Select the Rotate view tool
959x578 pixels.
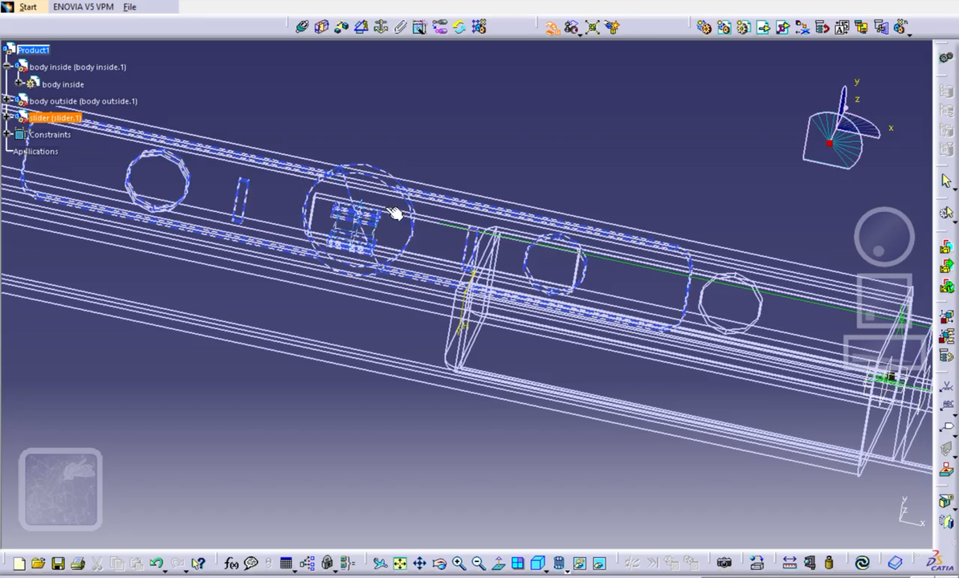tap(439, 564)
